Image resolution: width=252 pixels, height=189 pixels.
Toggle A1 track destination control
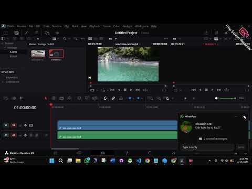pyautogui.click(x=14, y=135)
